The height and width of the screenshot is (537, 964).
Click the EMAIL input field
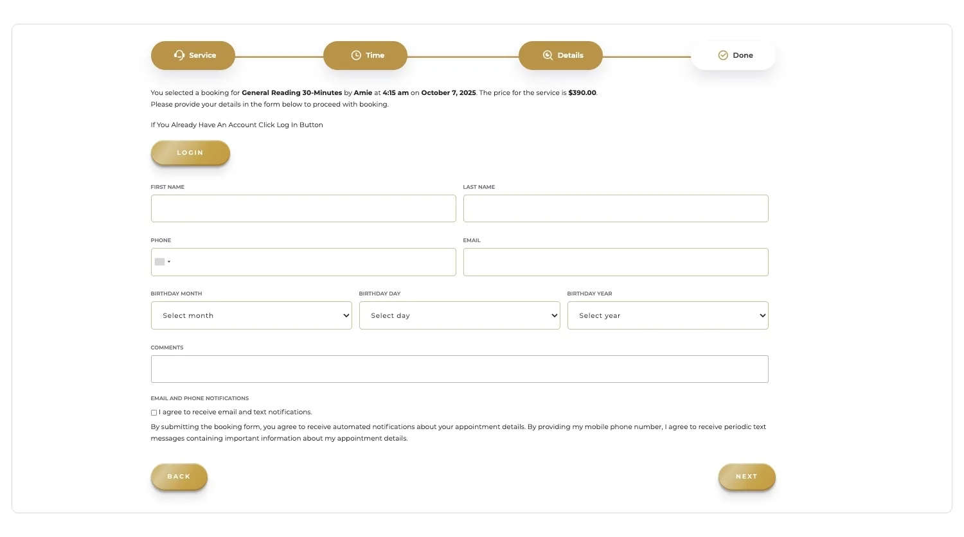(615, 261)
